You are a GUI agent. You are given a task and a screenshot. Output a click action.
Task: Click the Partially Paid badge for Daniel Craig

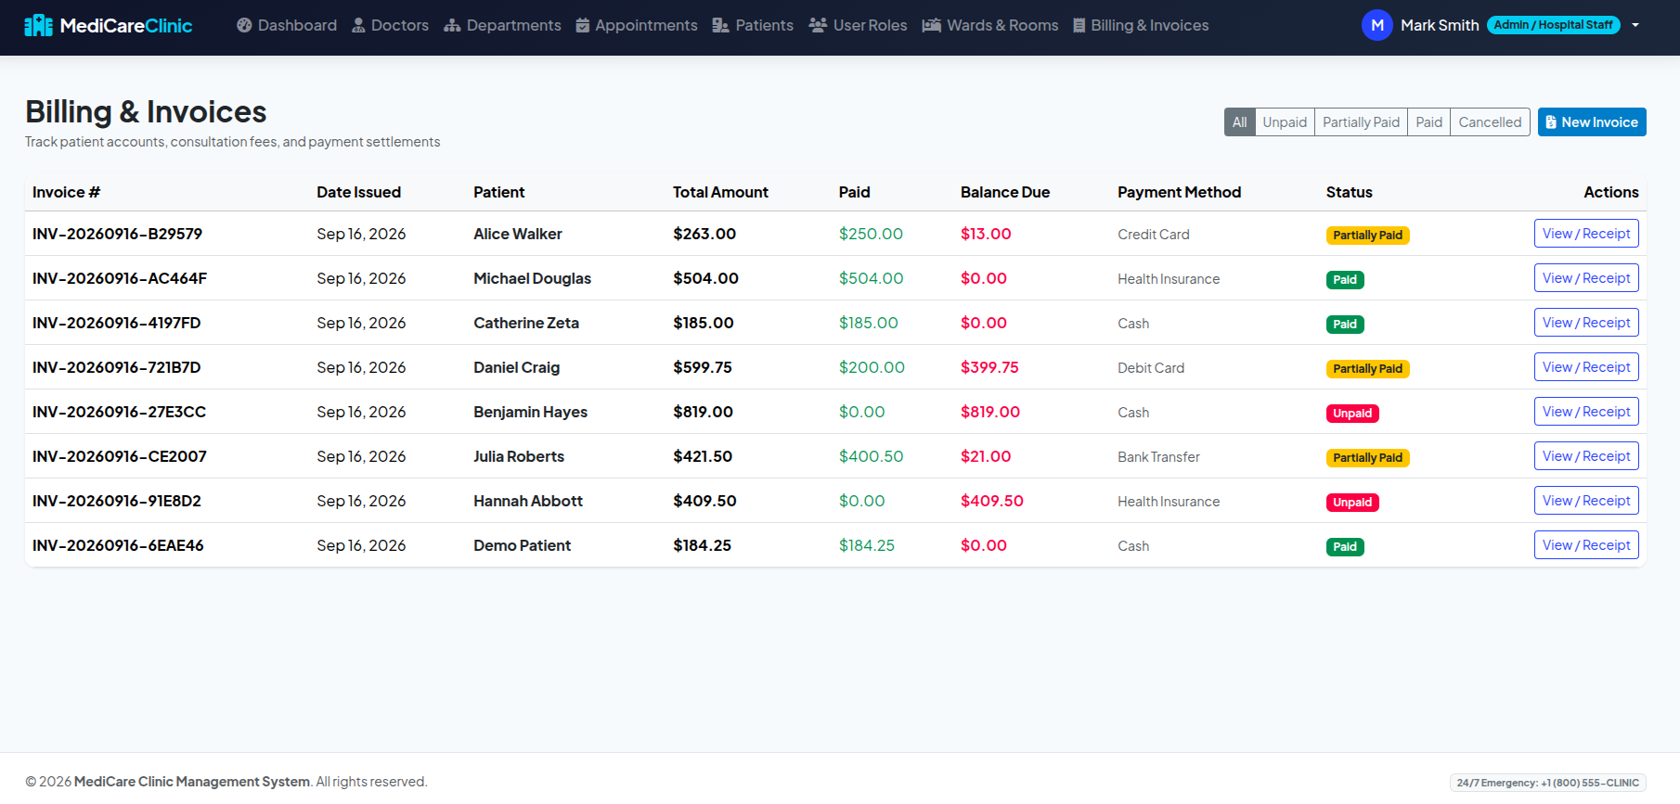point(1367,369)
